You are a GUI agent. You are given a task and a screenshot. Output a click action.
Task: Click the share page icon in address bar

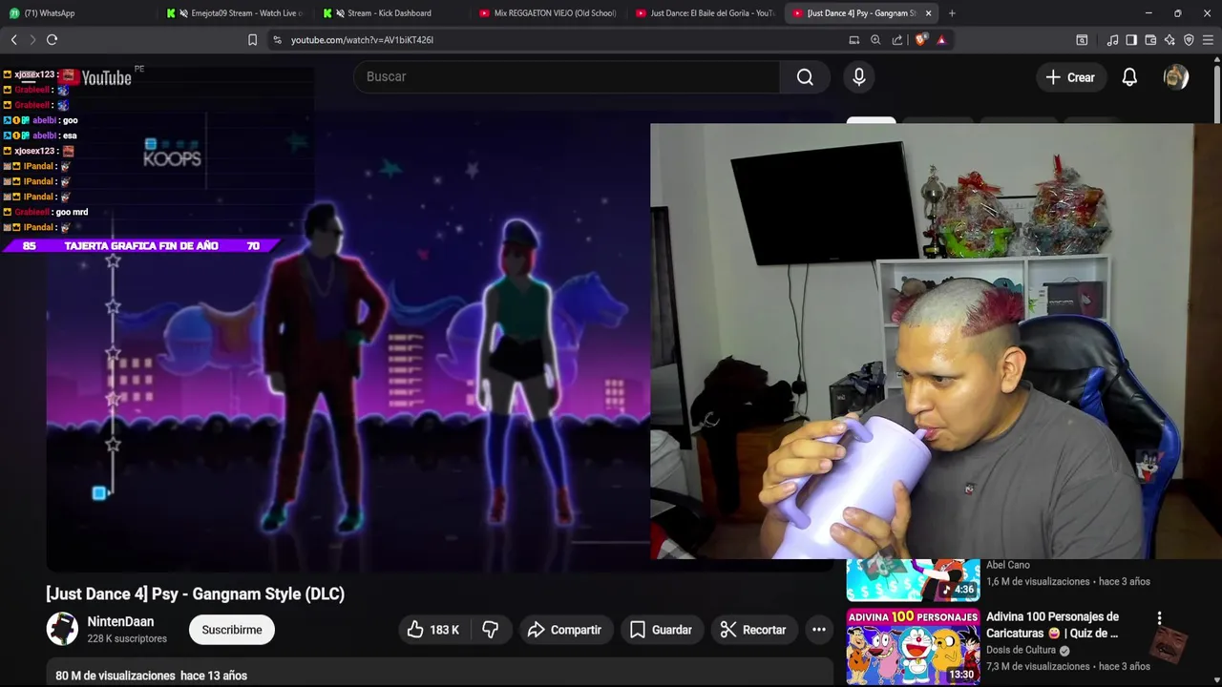click(897, 40)
